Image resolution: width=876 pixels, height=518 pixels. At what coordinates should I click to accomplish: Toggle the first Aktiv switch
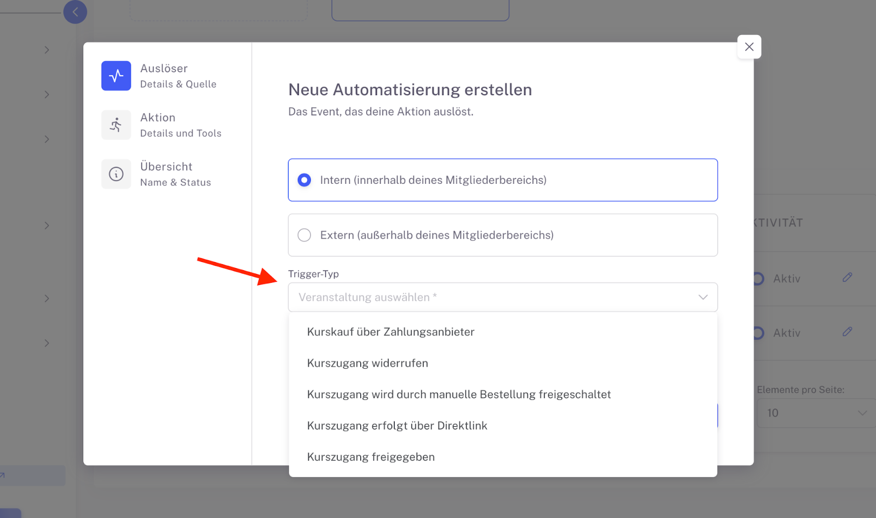pos(758,278)
